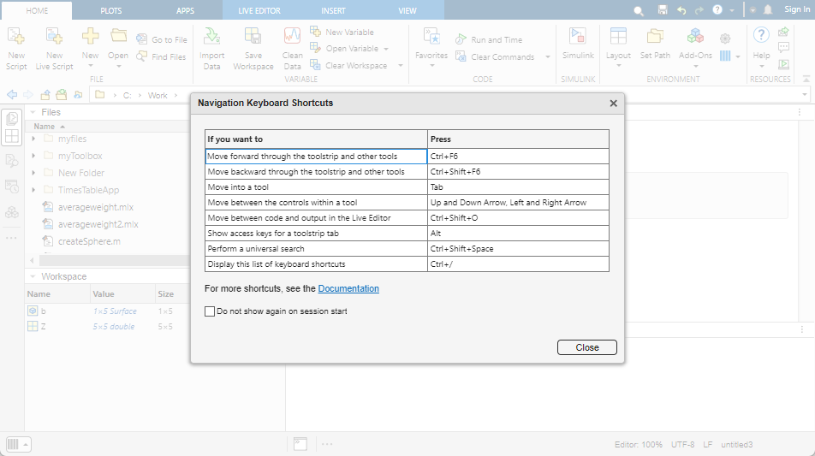Select the averageweight.mlx file
815x456 pixels.
pos(95,207)
